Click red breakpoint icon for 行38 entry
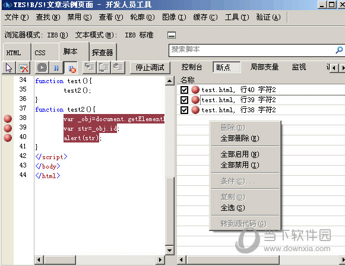This screenshot has height=266, width=345. [195, 110]
